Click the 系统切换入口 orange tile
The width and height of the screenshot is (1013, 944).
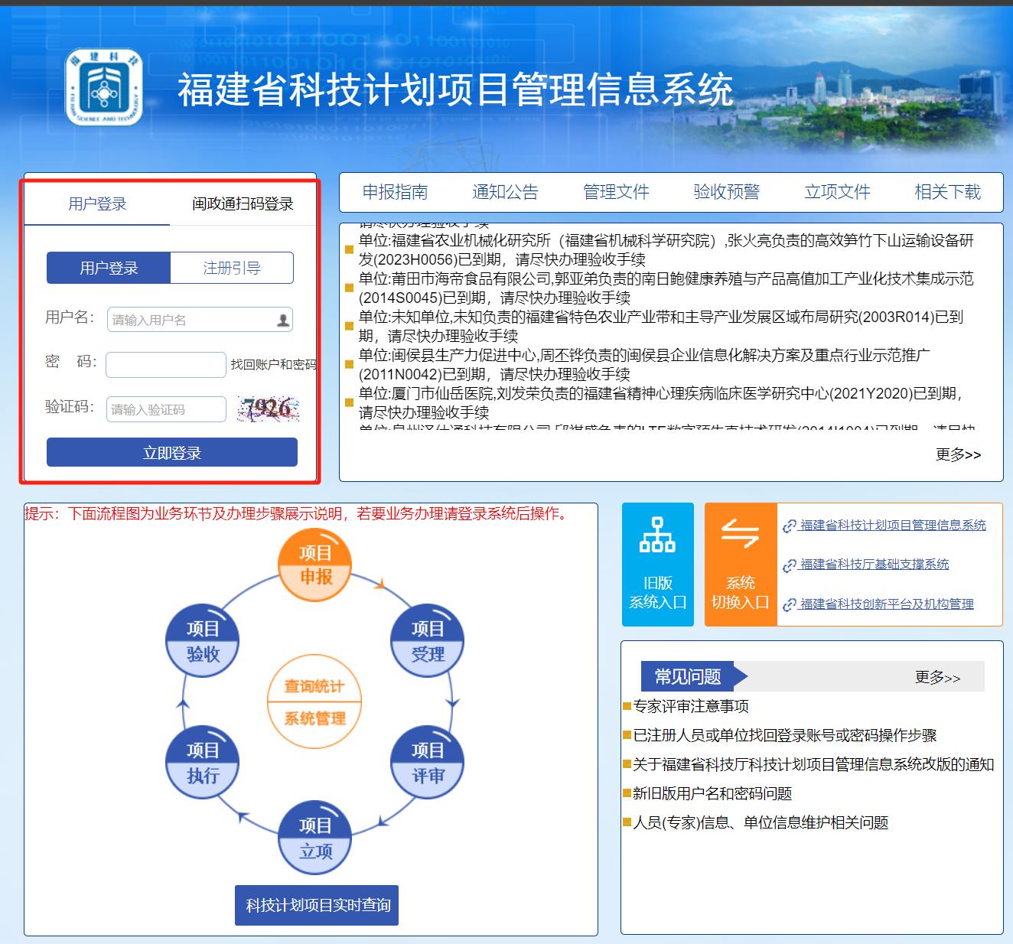point(740,565)
